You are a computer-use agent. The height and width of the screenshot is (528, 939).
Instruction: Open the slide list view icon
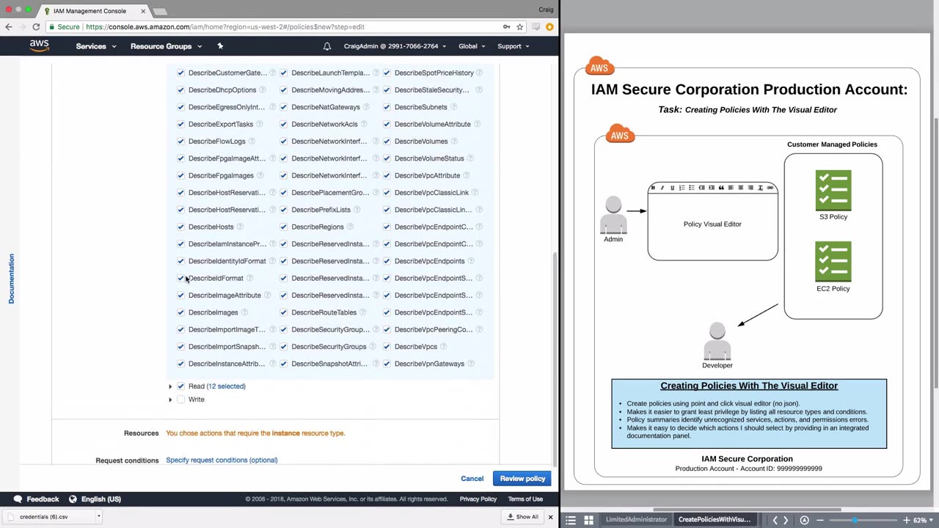[571, 520]
